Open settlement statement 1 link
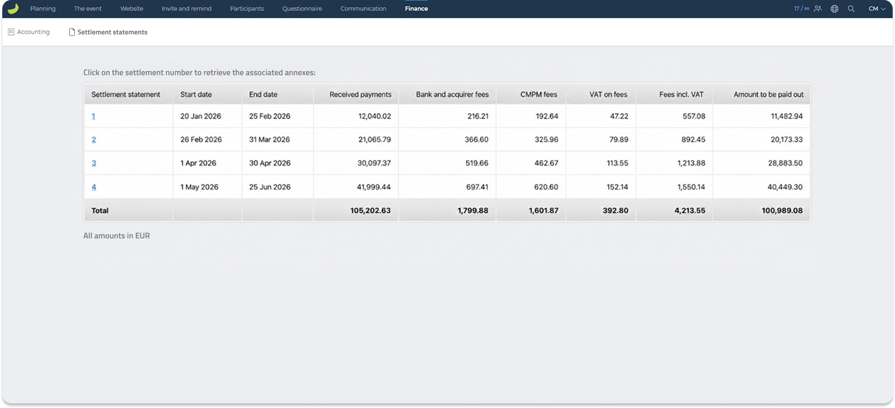The image size is (895, 408). click(x=93, y=117)
